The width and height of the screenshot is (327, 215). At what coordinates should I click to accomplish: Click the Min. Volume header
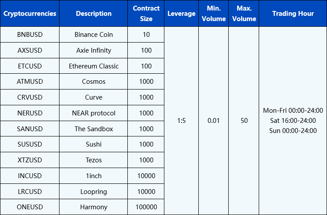tap(214, 14)
